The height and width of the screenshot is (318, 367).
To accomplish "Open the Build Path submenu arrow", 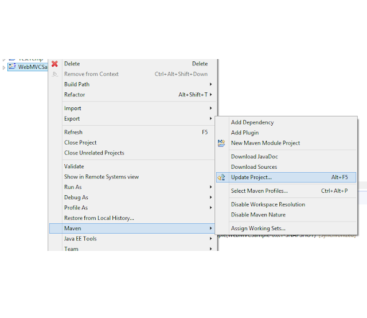I will click(x=210, y=84).
